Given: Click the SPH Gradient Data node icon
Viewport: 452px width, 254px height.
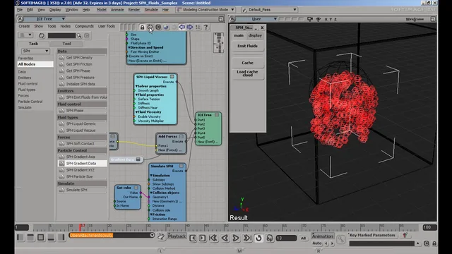Looking at the screenshot, I should pyautogui.click(x=61, y=163).
